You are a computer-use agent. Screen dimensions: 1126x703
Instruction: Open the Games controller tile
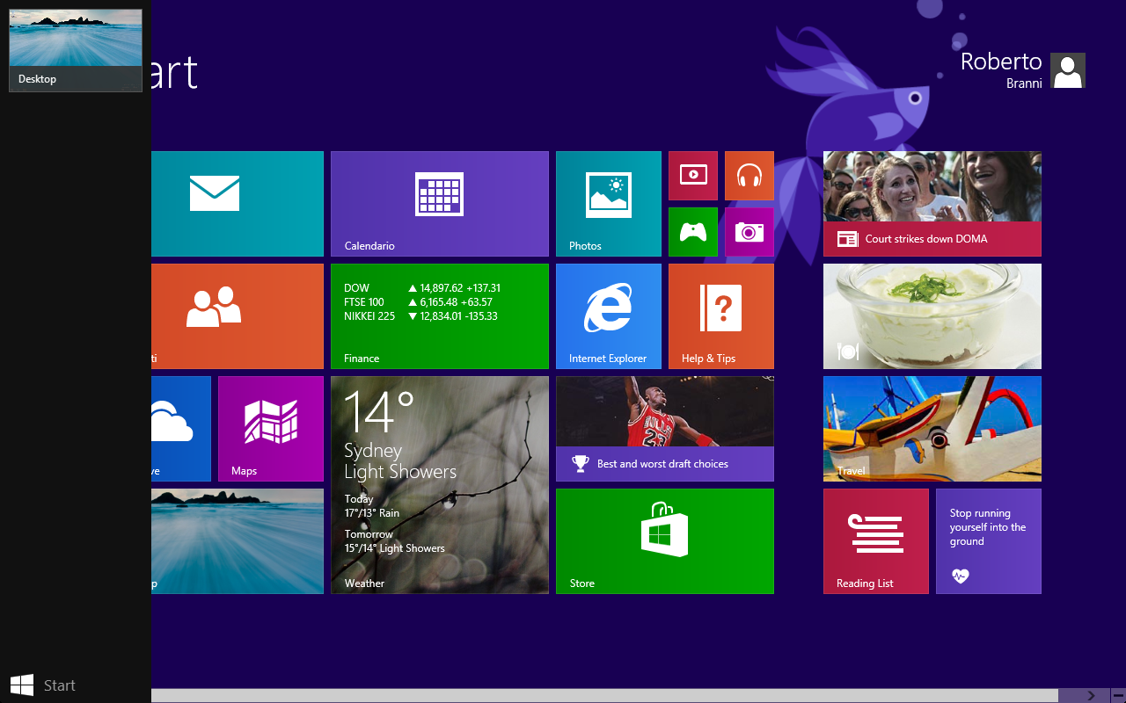693,232
